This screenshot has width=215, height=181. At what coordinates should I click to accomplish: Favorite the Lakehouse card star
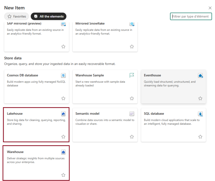[63, 137]
